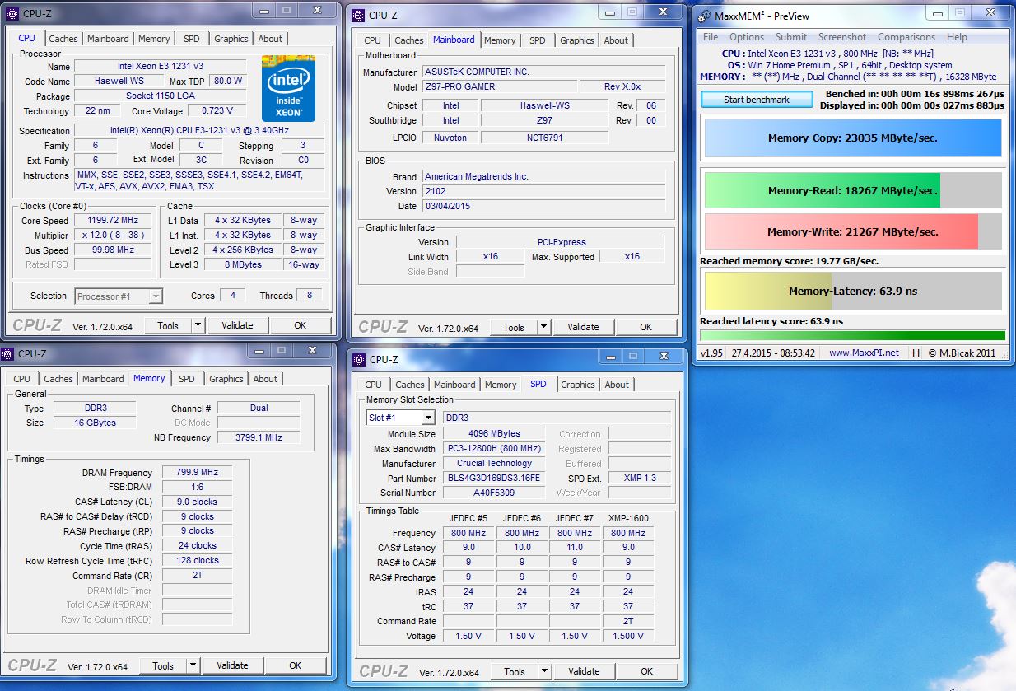Click OK in the Mainboard window
This screenshot has width=1016, height=691.
(645, 327)
